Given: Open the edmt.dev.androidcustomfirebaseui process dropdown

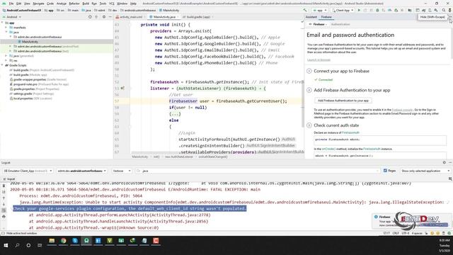Looking at the screenshot, I should pyautogui.click(x=81, y=171).
